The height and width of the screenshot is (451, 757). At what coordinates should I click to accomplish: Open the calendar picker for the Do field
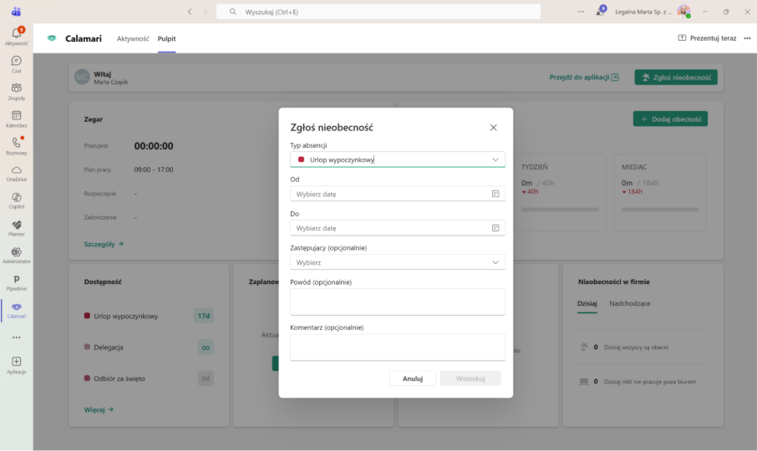coord(495,228)
